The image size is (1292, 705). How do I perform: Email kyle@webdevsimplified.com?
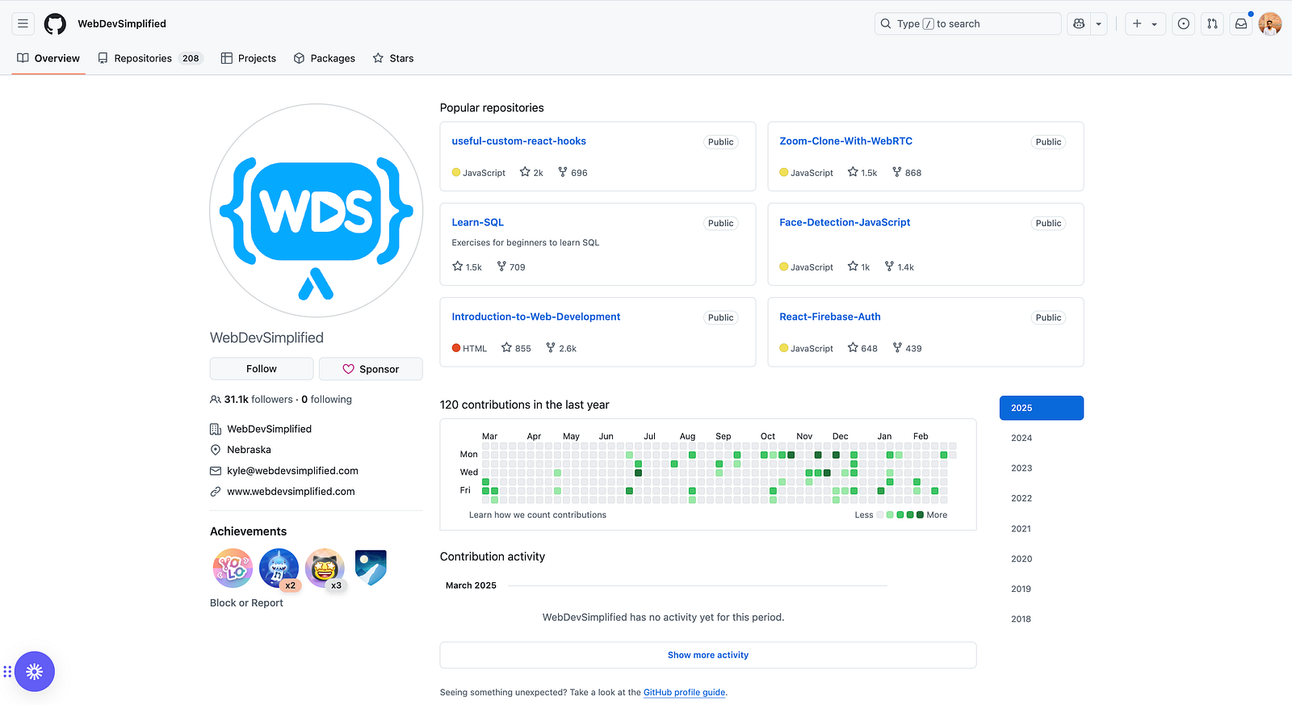click(292, 471)
